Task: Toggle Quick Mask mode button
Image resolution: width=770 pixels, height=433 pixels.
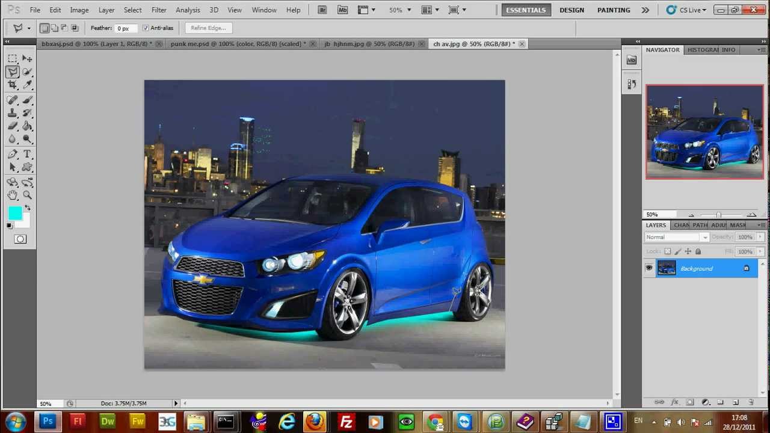Action: (x=20, y=239)
